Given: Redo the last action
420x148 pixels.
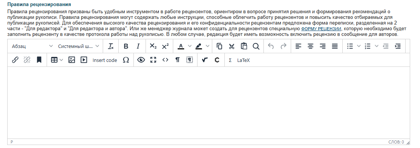Looking at the screenshot, I should click(283, 46).
